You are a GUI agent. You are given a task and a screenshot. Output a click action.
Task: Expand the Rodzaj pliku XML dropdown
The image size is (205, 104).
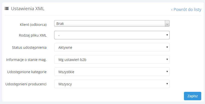pyautogui.click(x=112, y=35)
